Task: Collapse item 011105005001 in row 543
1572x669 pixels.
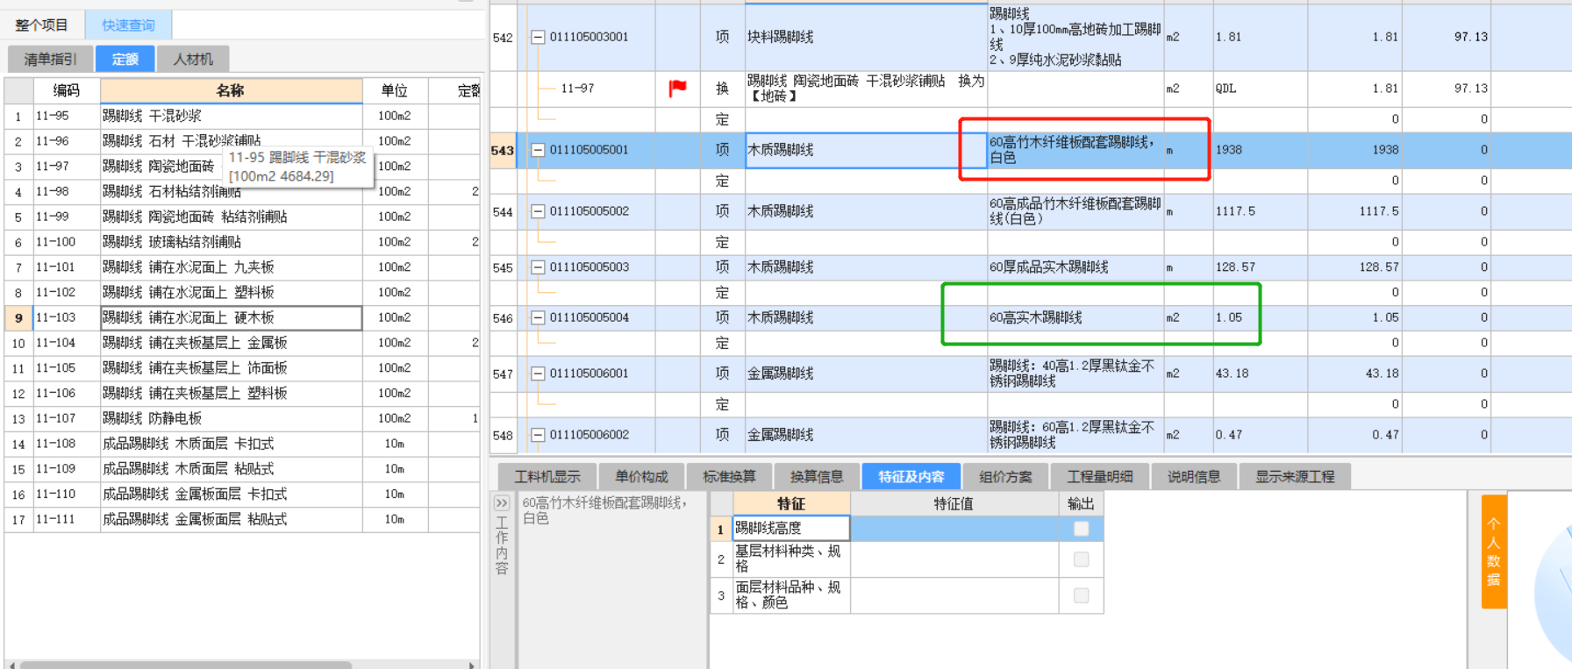Action: coord(538,150)
